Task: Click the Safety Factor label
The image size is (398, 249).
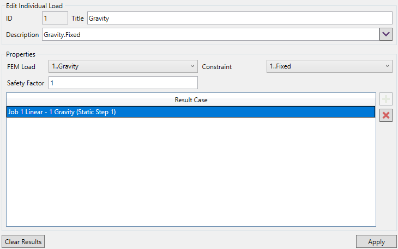Action: coord(26,83)
